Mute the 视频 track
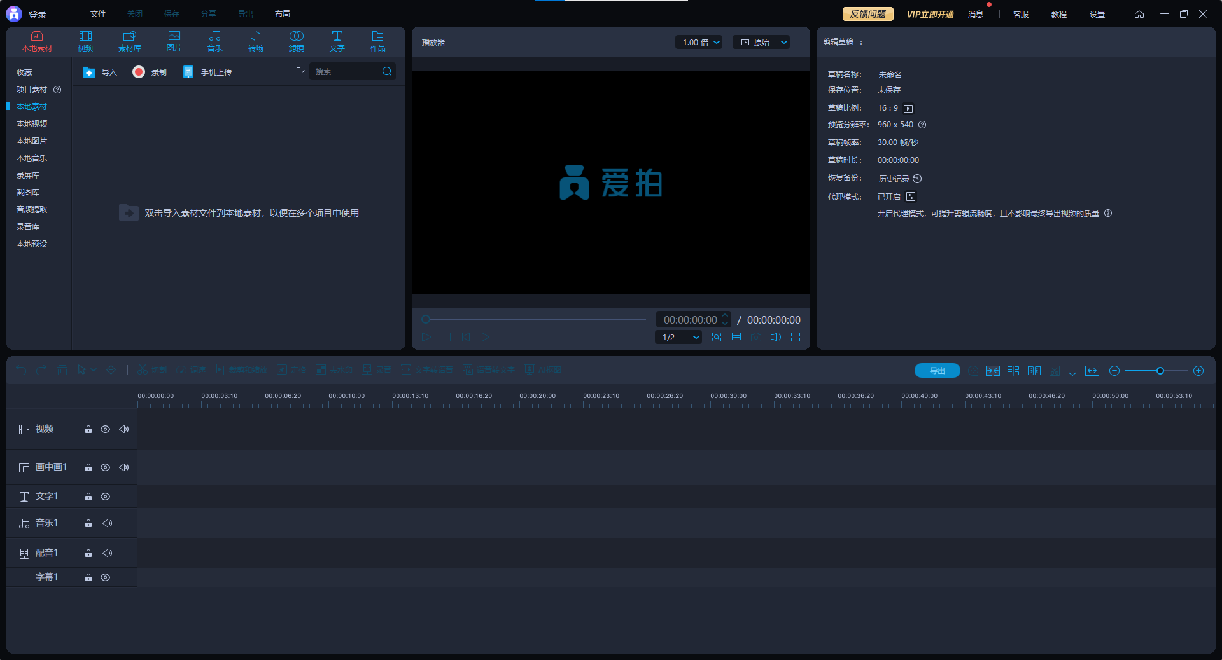 pos(124,430)
